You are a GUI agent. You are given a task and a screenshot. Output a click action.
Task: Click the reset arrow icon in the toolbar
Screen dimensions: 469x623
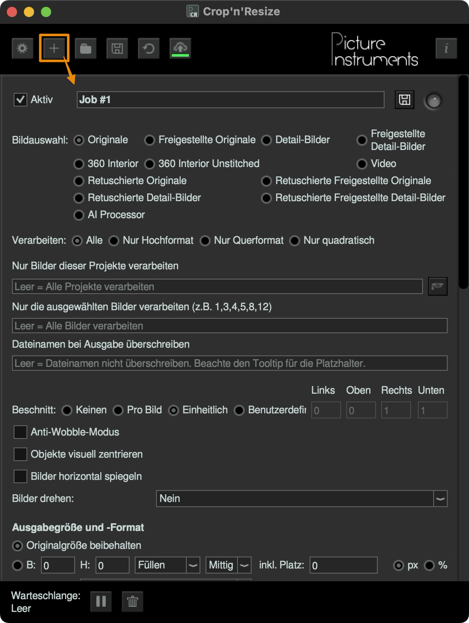[148, 48]
